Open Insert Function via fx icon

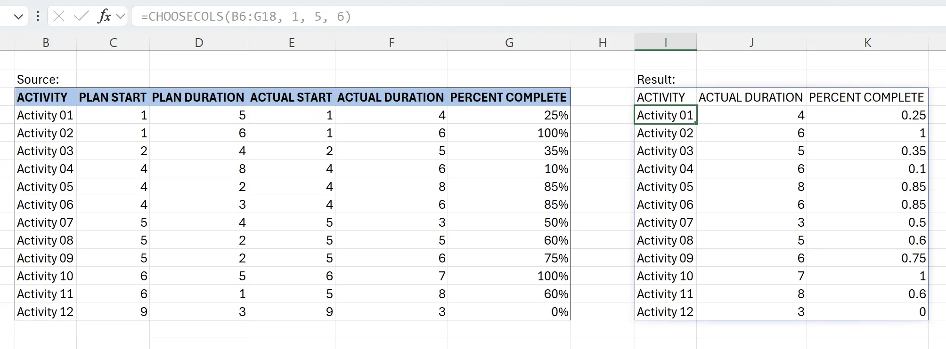[x=104, y=16]
